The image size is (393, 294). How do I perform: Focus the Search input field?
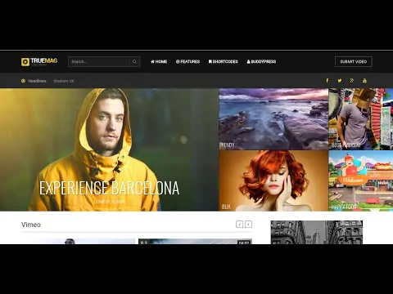pyautogui.click(x=99, y=62)
